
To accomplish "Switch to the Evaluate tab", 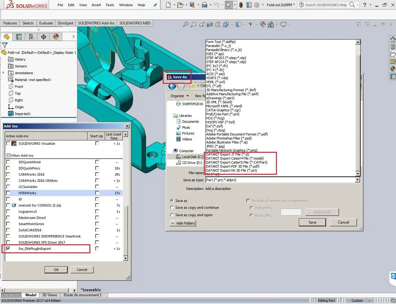I will coord(46,23).
